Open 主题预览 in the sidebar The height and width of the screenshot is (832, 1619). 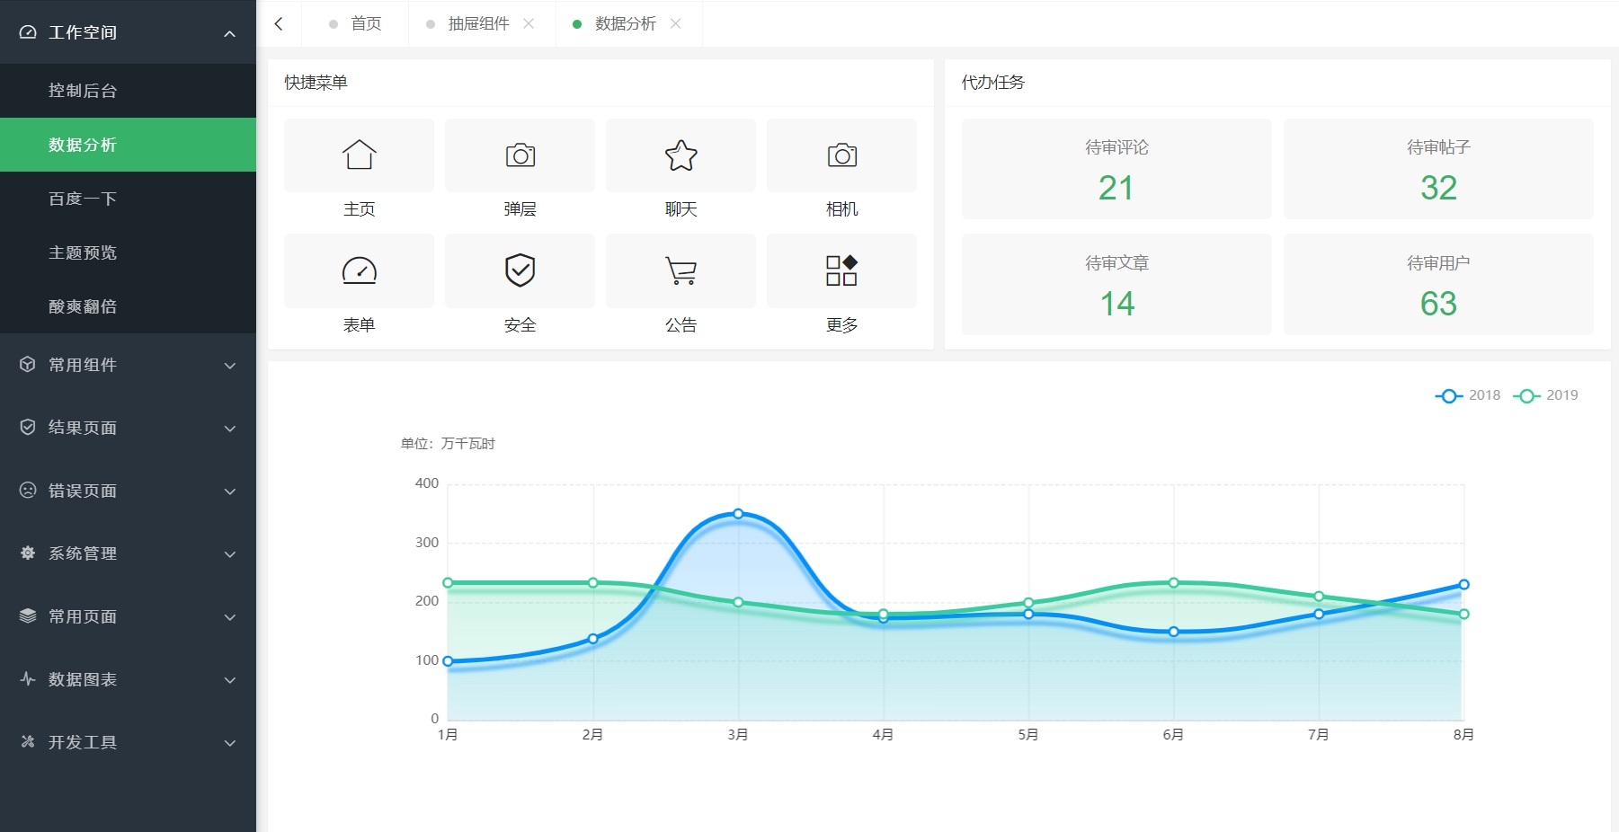(128, 252)
